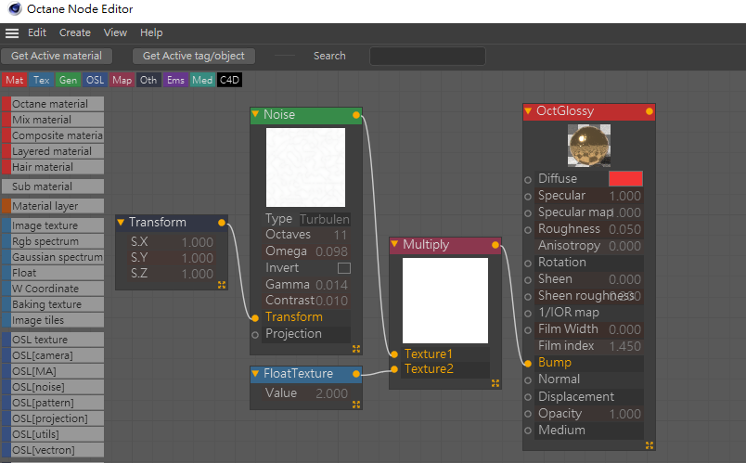746x463 pixels.
Task: Click the FloatTexture node output port
Action: 356,374
